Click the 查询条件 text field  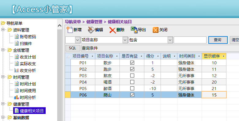point(160,48)
